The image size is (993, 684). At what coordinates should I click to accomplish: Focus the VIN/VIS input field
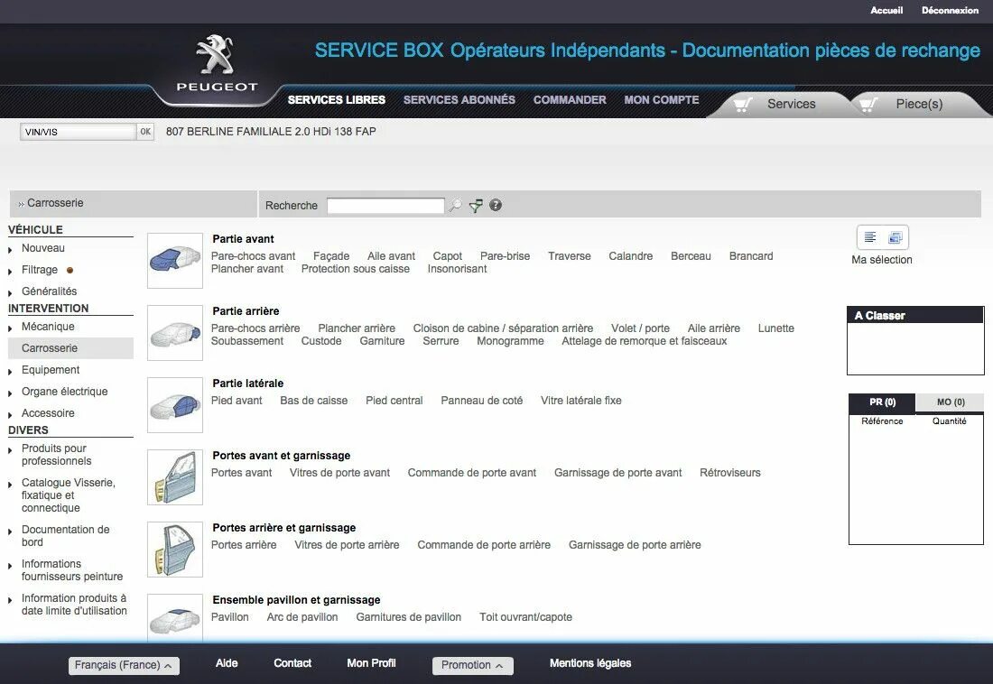click(x=79, y=132)
